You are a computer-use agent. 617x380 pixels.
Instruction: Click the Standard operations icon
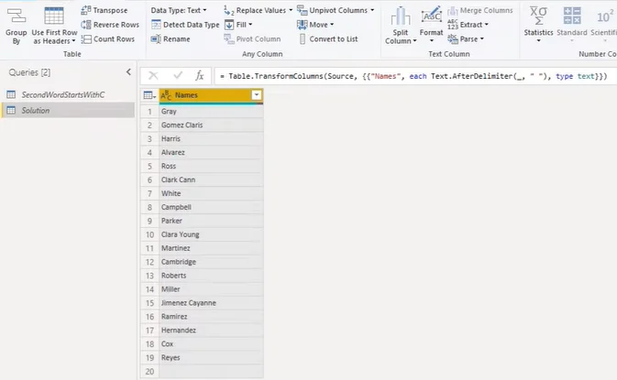point(572,16)
